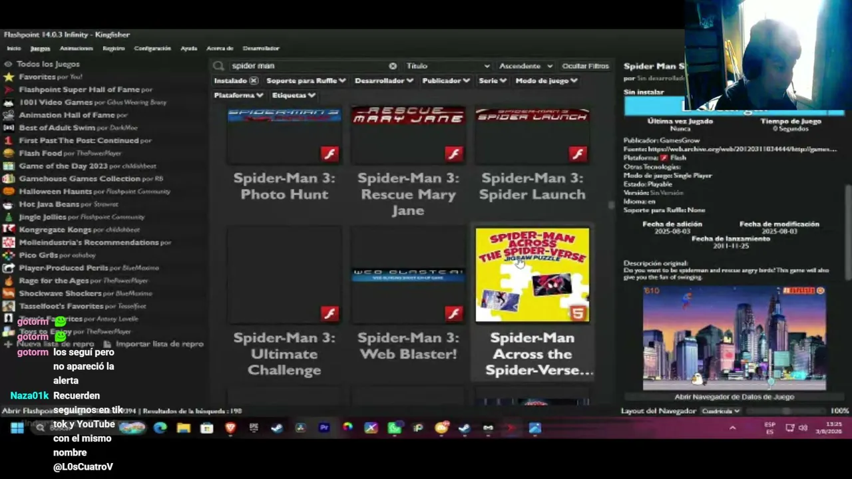852x479 pixels.
Task: Expand the Modo de juego filter
Action: tap(546, 80)
